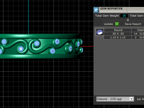
Task: Click the slider handle below Total Gem Weight
Action: coord(128,20)
